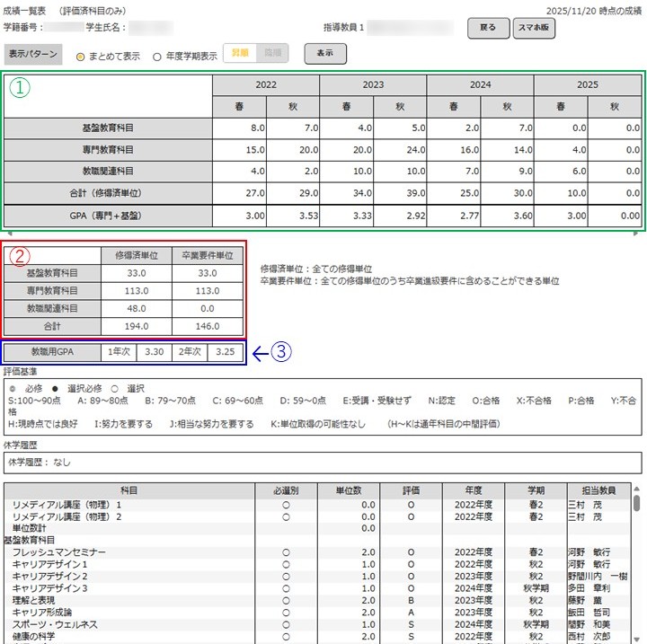Click the 教職用GPA label cell
This screenshot has width=647, height=644.
coord(50,353)
